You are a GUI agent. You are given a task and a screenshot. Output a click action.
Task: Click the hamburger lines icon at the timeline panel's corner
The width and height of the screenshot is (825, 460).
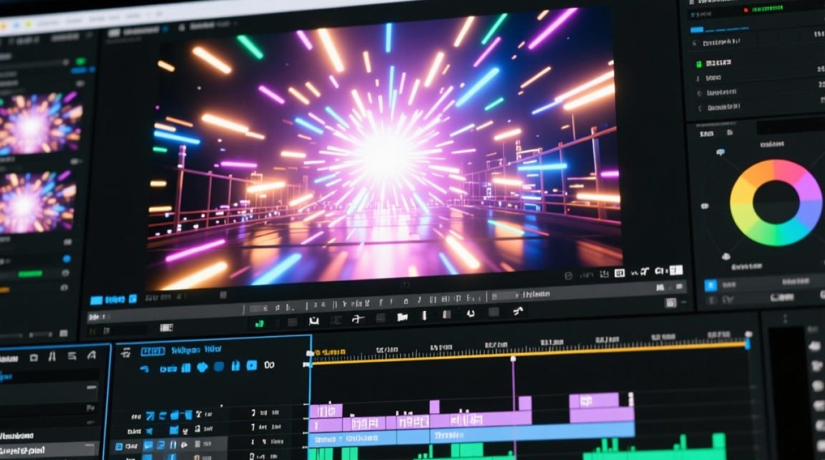click(x=126, y=352)
